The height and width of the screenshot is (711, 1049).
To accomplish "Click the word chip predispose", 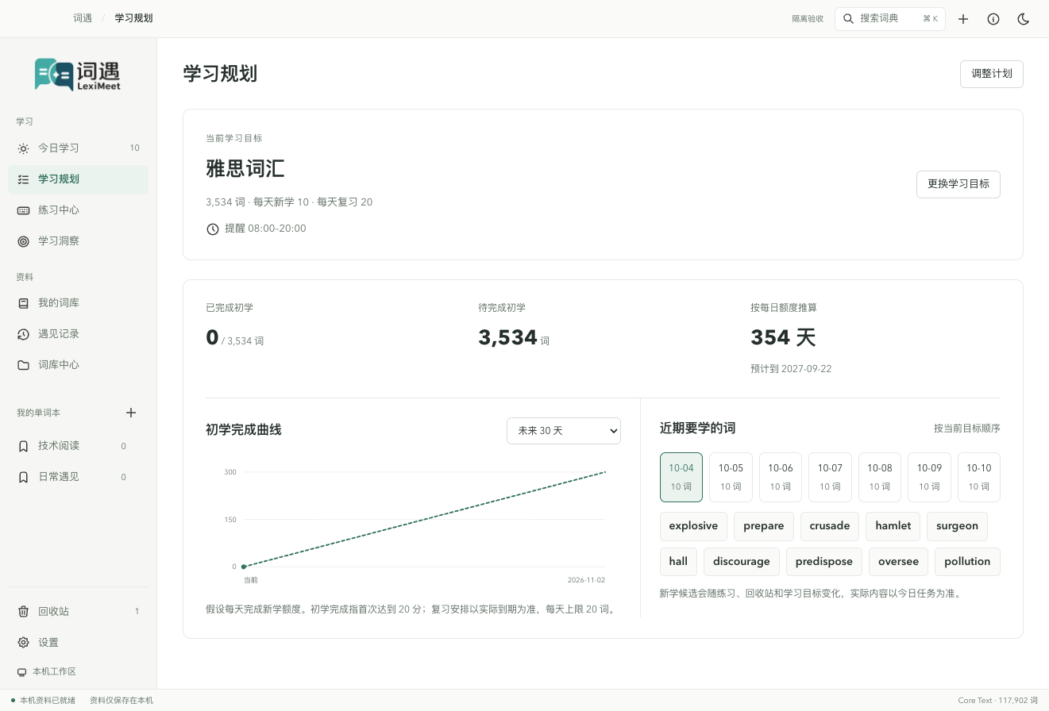I will click(x=824, y=562).
